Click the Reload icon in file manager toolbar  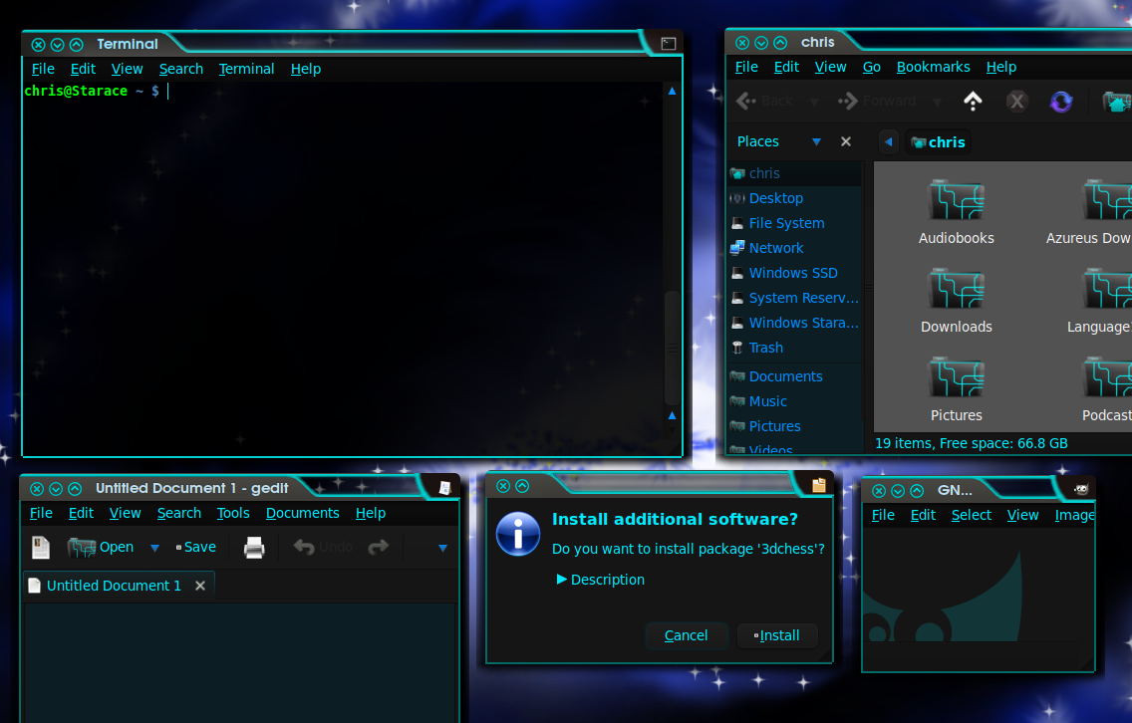1060,101
